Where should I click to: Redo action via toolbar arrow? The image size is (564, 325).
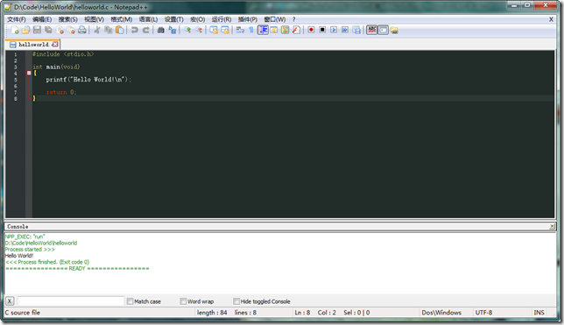[145, 31]
